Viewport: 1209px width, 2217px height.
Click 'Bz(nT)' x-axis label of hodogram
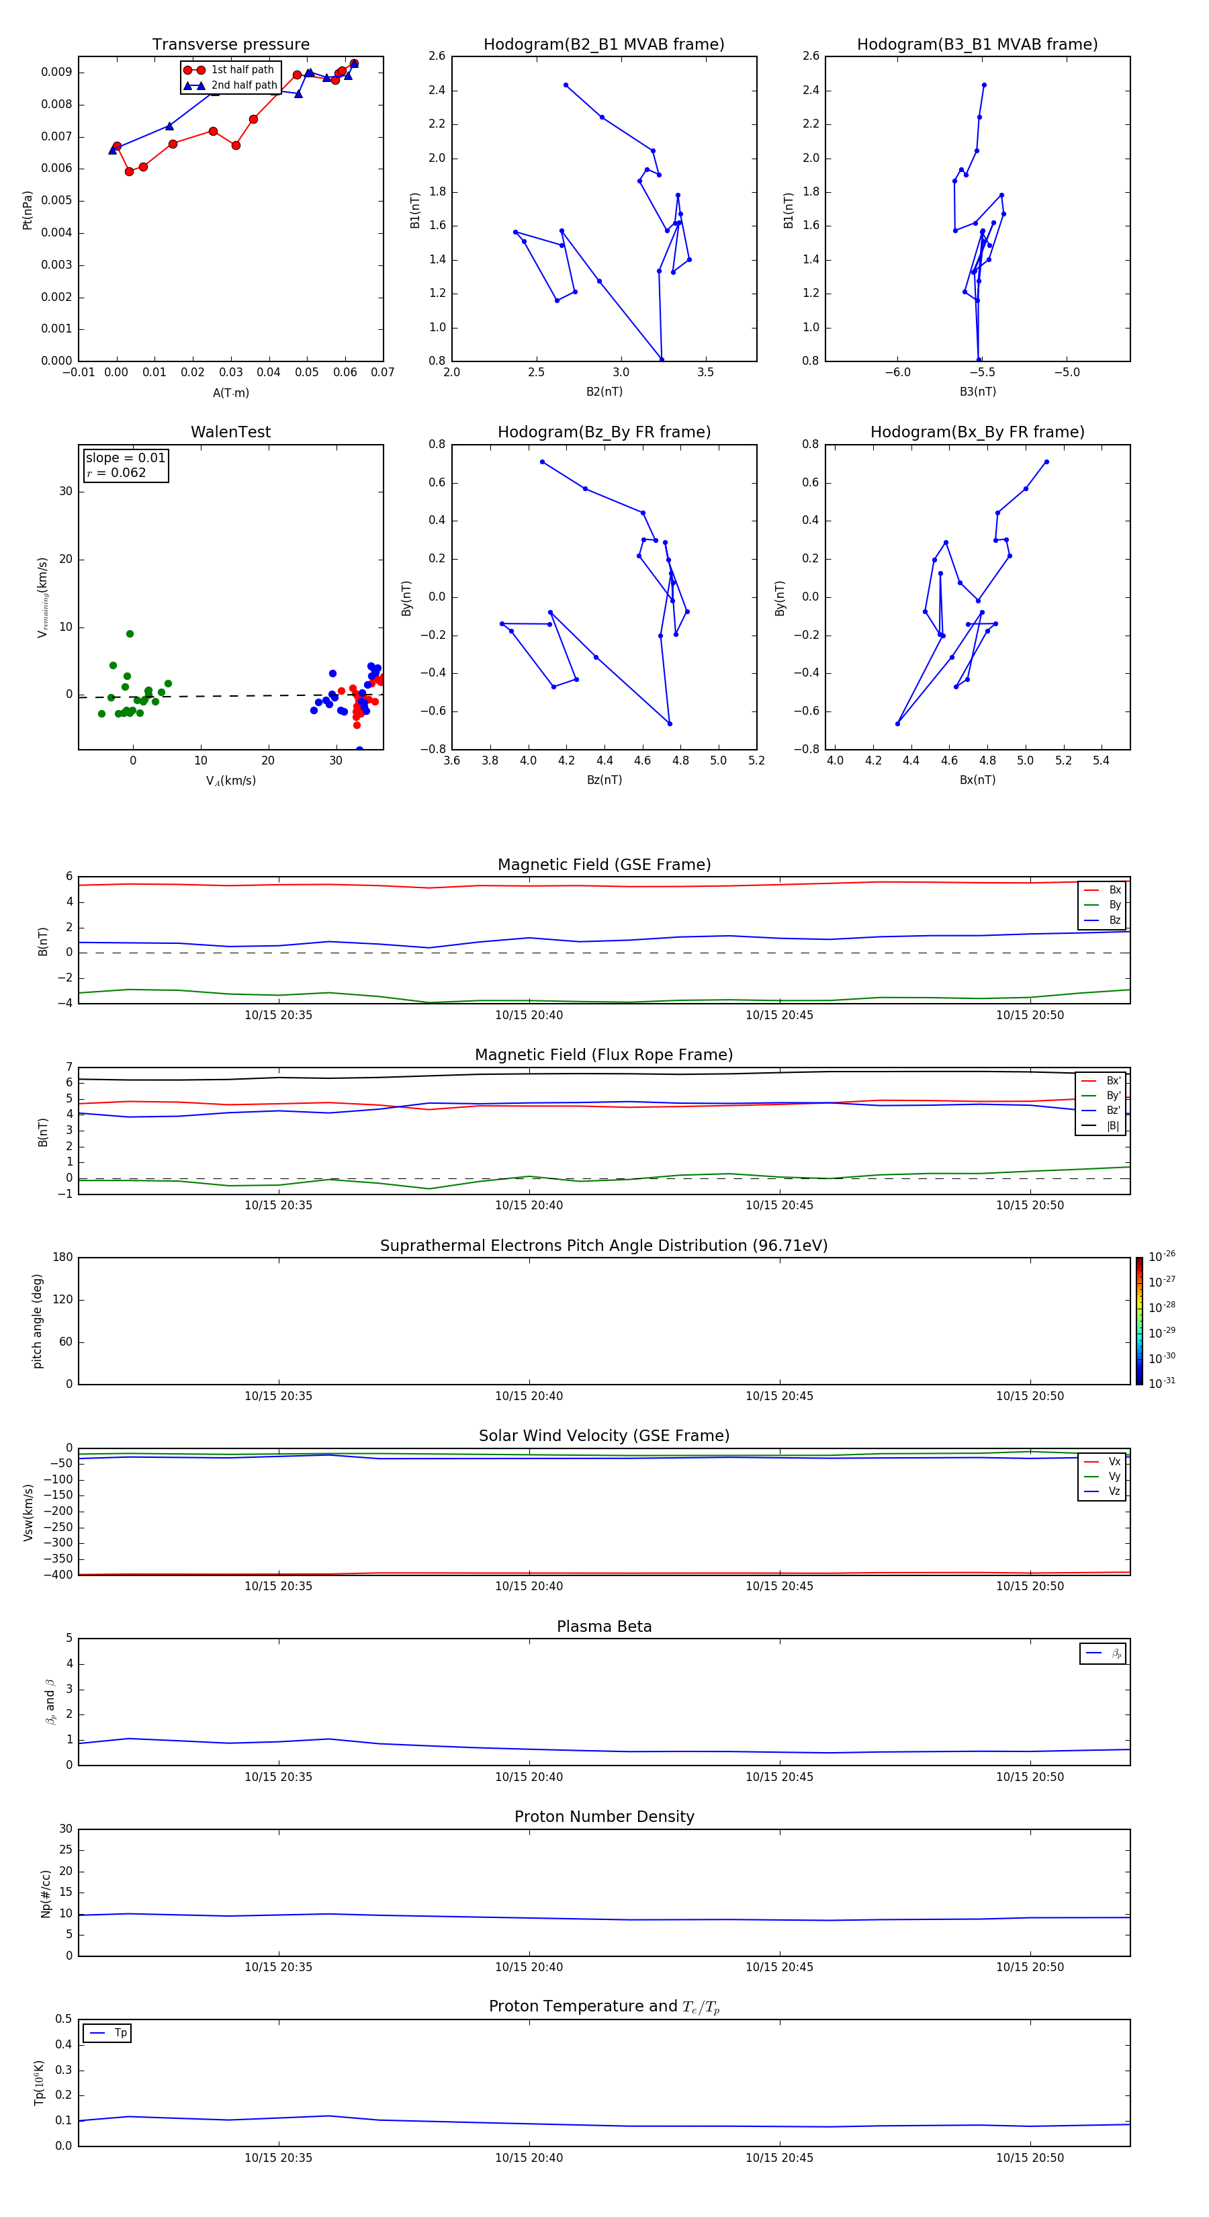pyautogui.click(x=604, y=781)
